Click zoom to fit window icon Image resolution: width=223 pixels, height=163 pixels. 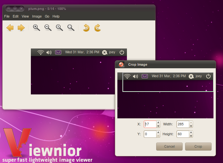tap(71, 28)
